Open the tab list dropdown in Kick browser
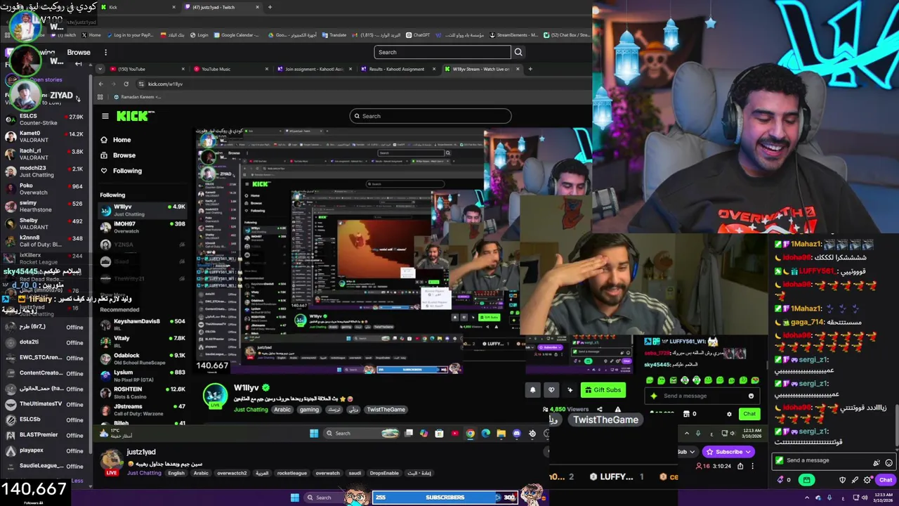 point(100,69)
